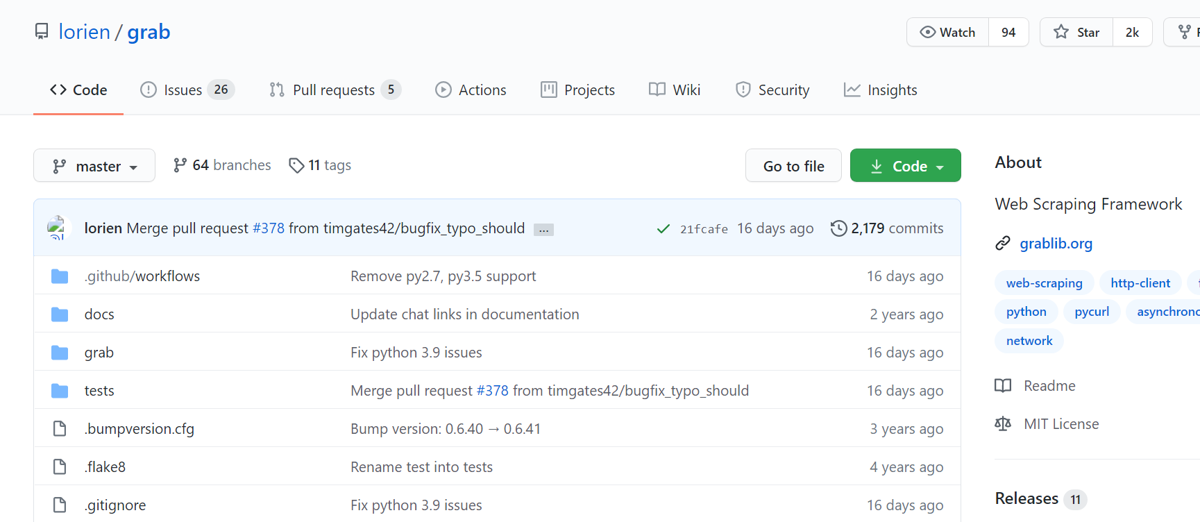Expand the green Code download dropdown
Viewport: 1200px width, 522px height.
pyautogui.click(x=905, y=166)
